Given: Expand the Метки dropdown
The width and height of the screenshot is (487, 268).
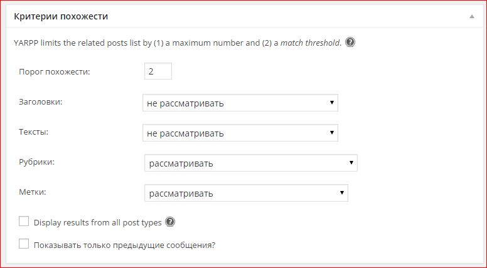Looking at the screenshot, I should [x=246, y=193].
